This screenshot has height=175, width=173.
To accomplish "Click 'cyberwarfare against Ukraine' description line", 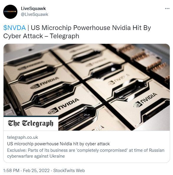I will coord(36,156).
